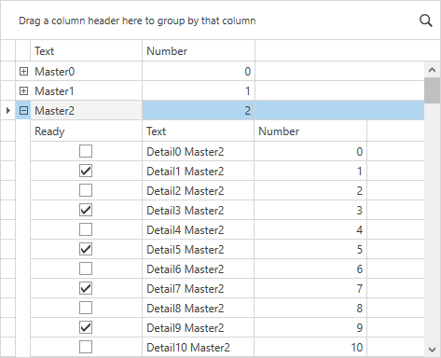This screenshot has height=358, width=441.
Task: Check Ready box for Detail2 Master2
Action: [x=86, y=190]
